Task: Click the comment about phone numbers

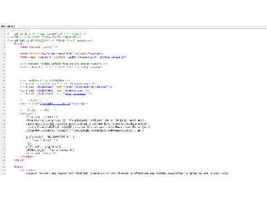Action: 64,64
